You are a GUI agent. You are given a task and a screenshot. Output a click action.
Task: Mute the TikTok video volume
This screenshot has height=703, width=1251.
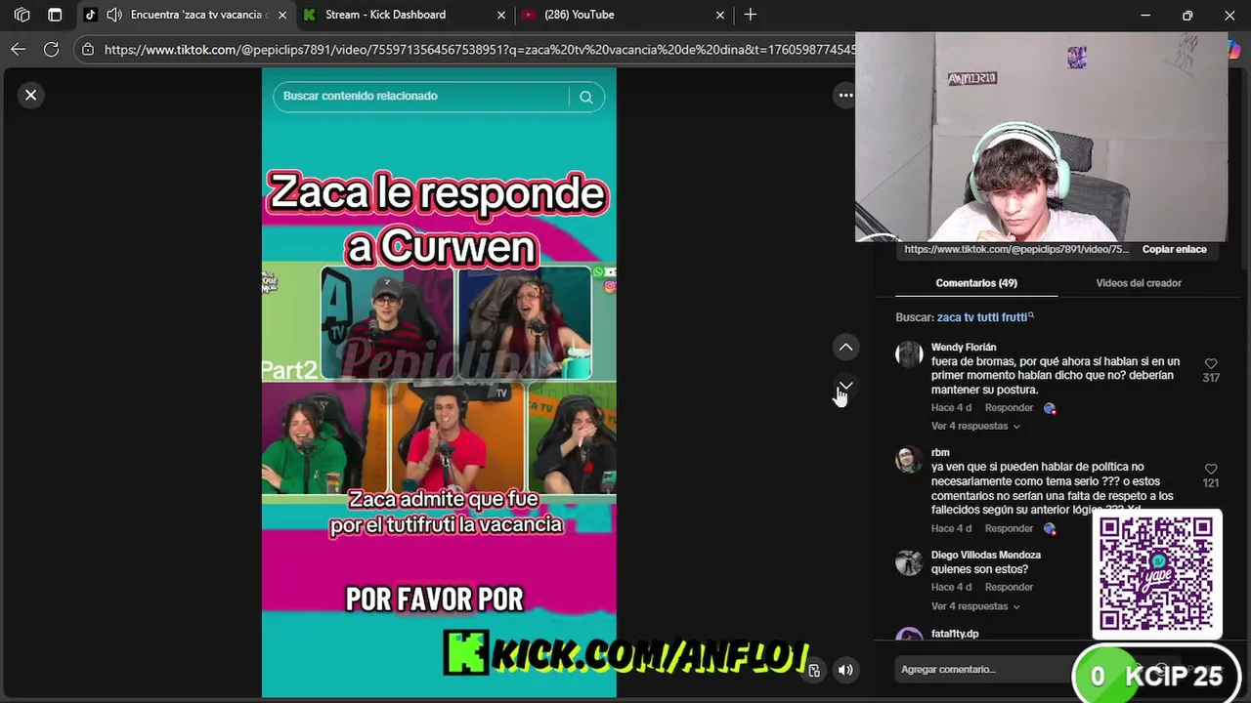pos(846,670)
